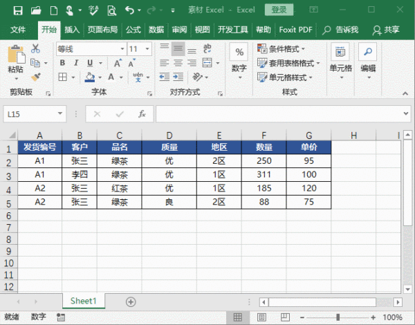This screenshot has width=415, height=325.
Task: Collapse the ribbon
Action: click(405, 93)
